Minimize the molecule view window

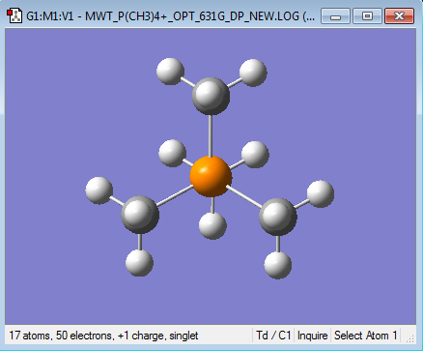pyautogui.click(x=335, y=16)
